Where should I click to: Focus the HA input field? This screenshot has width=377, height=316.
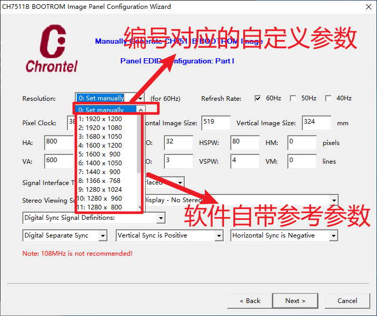[x=59, y=143]
